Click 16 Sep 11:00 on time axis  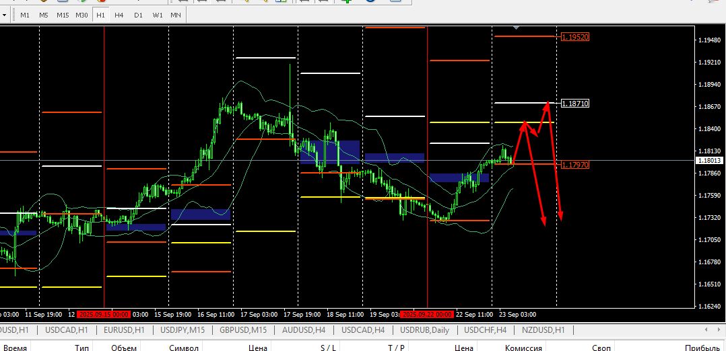[x=217, y=315]
